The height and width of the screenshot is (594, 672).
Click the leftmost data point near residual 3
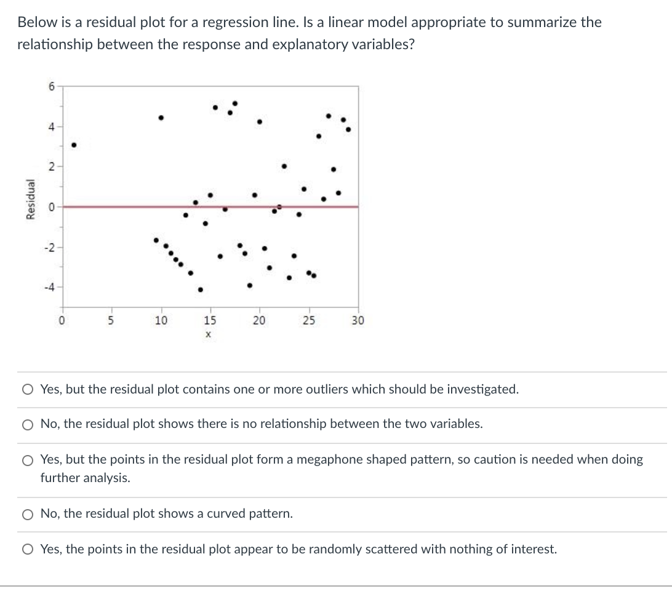pyautogui.click(x=74, y=146)
